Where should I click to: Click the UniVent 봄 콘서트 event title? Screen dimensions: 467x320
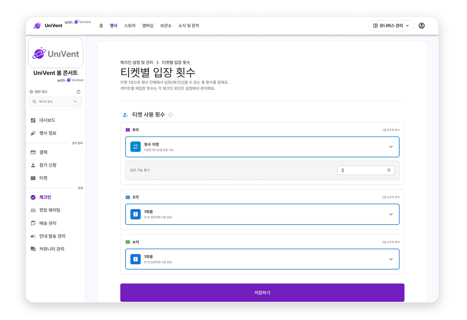(56, 73)
